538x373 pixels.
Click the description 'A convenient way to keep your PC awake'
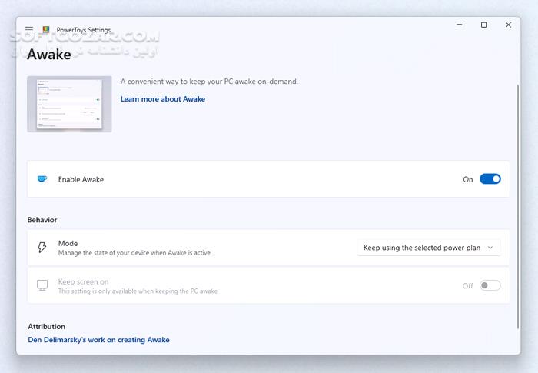tap(209, 82)
